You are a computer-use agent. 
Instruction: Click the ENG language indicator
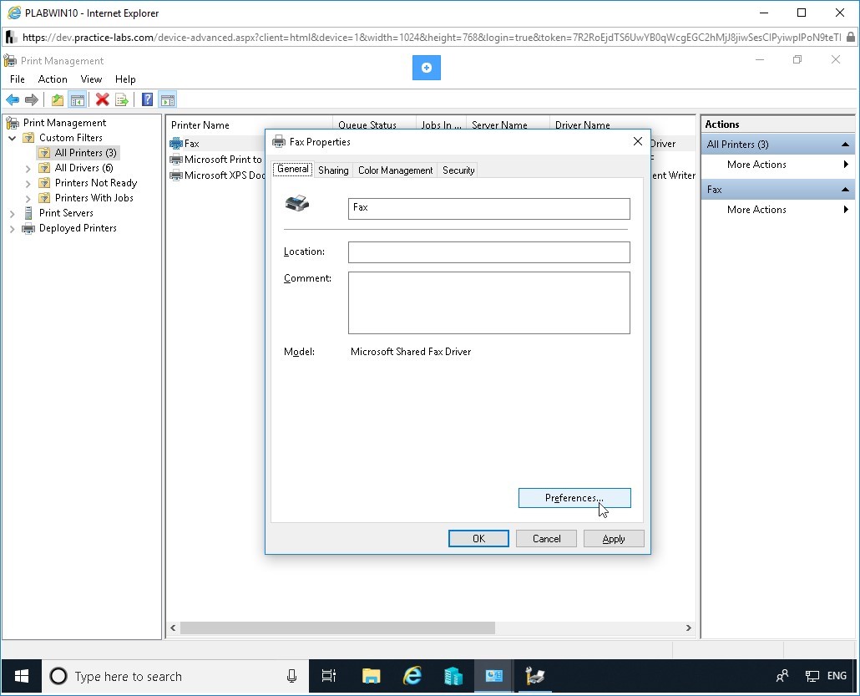coord(837,676)
